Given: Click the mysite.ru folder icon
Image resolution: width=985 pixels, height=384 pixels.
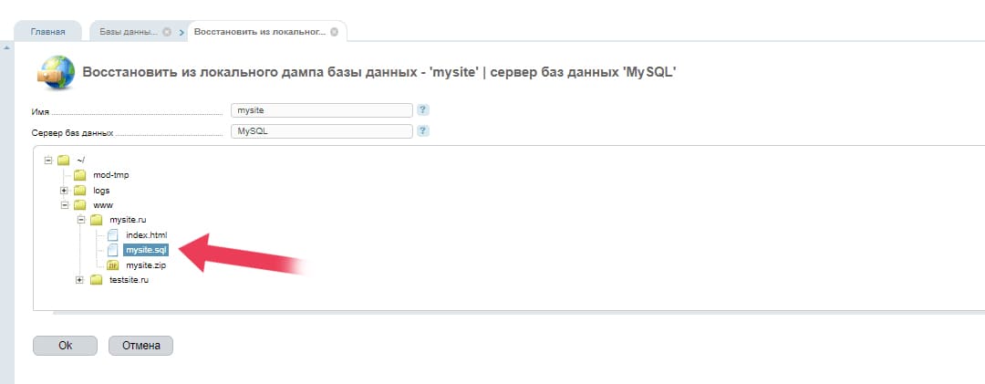Looking at the screenshot, I should [96, 220].
